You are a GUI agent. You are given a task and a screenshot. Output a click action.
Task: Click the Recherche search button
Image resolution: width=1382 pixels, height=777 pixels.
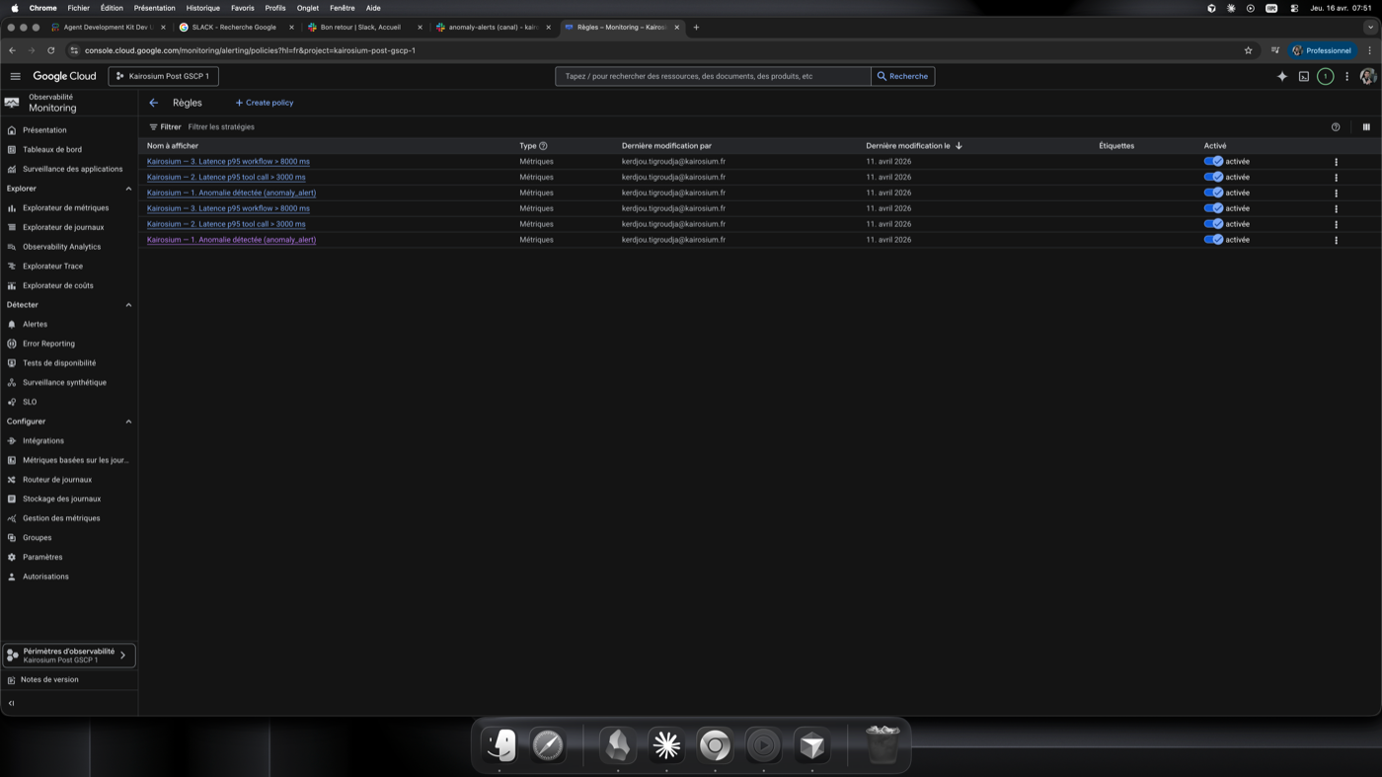pyautogui.click(x=903, y=76)
